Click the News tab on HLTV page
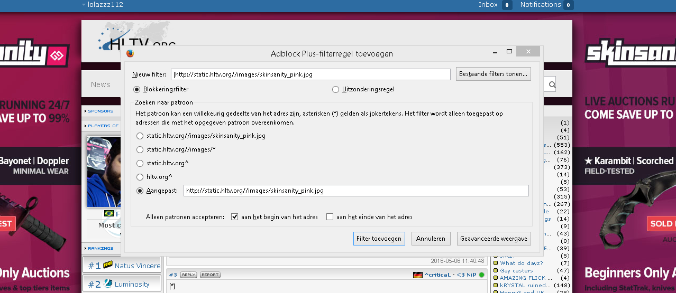Screen dimensions: 676x293 pyautogui.click(x=101, y=84)
